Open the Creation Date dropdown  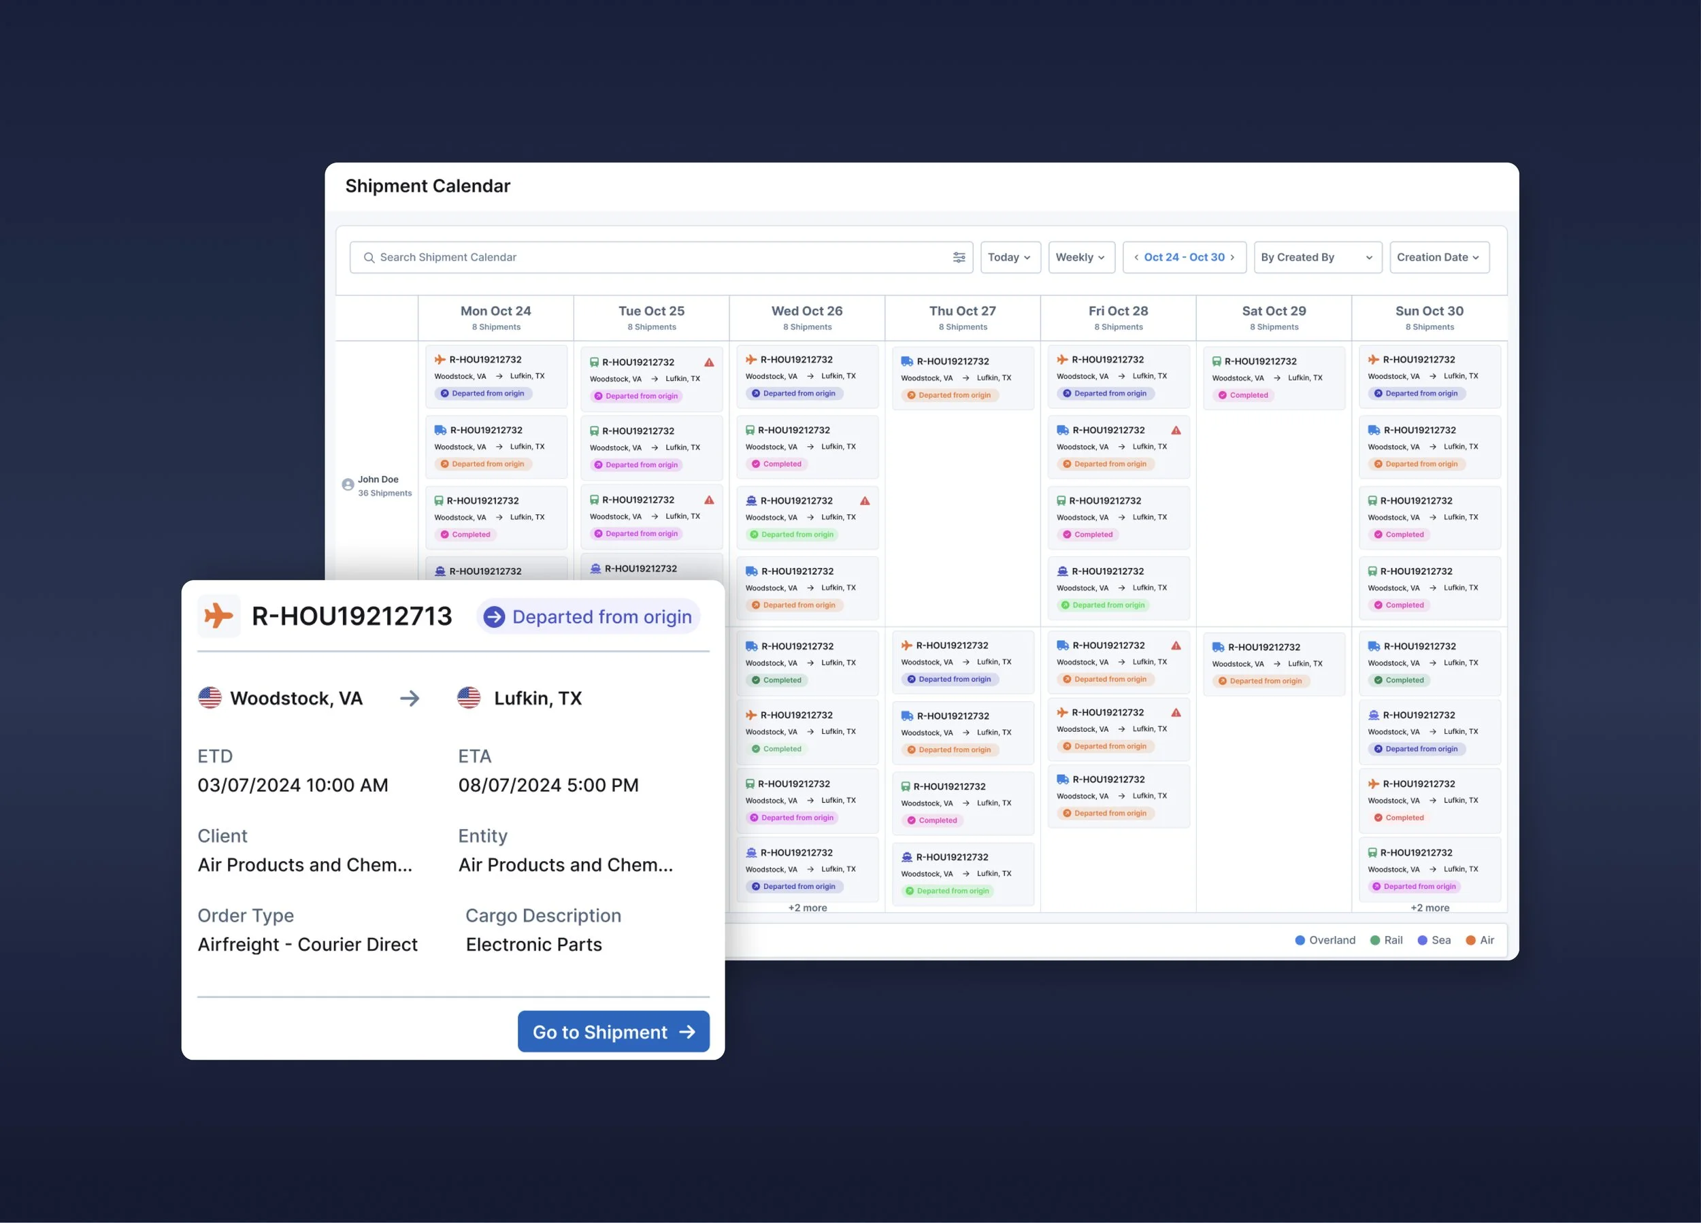[x=1438, y=257]
